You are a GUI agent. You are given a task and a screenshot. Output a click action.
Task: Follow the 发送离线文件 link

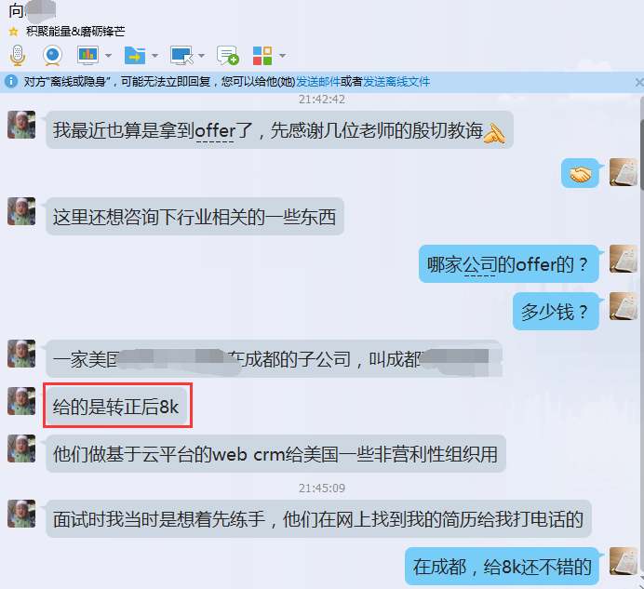396,82
